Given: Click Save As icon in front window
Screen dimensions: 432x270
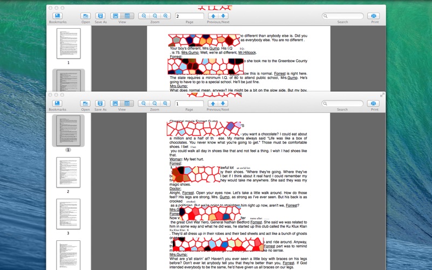Looking at the screenshot, I should pos(100,103).
